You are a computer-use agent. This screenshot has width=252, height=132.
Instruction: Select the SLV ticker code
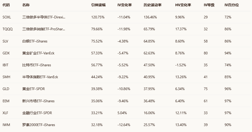tap(6, 41)
